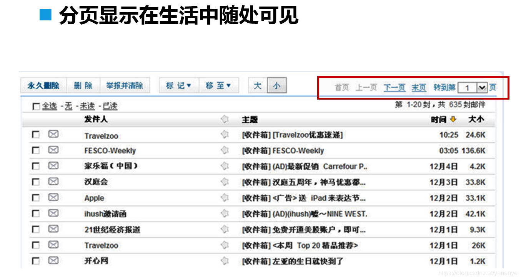Check the first Travelzoo 10:25 row checkbox
Viewport: 521px width, 280px height.
tap(36, 135)
